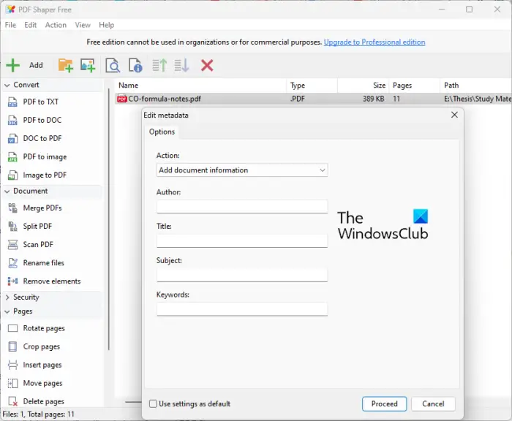Click the Crop pages icon

(12, 346)
